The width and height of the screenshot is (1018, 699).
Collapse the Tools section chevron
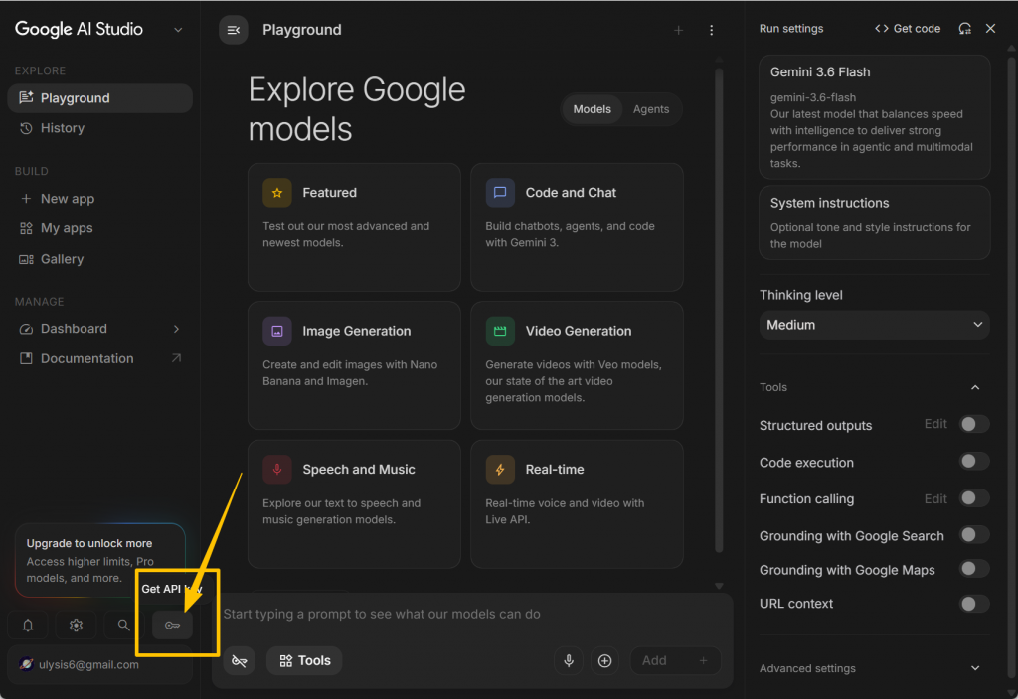coord(974,387)
